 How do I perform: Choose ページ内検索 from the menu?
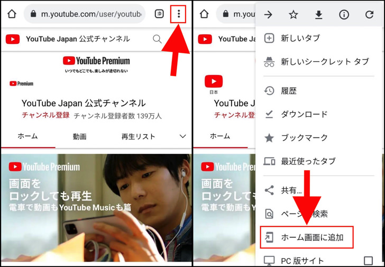click(319, 214)
